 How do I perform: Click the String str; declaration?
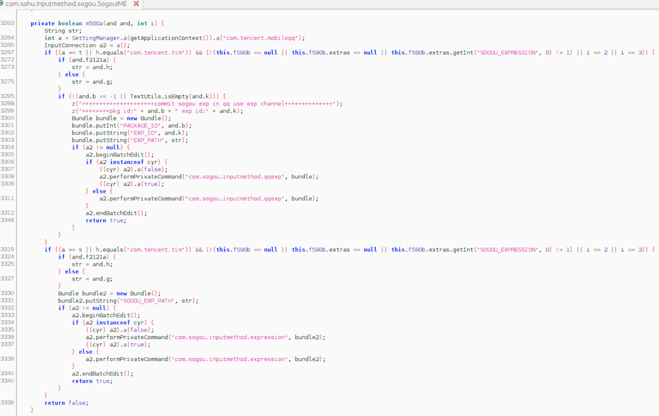63,31
